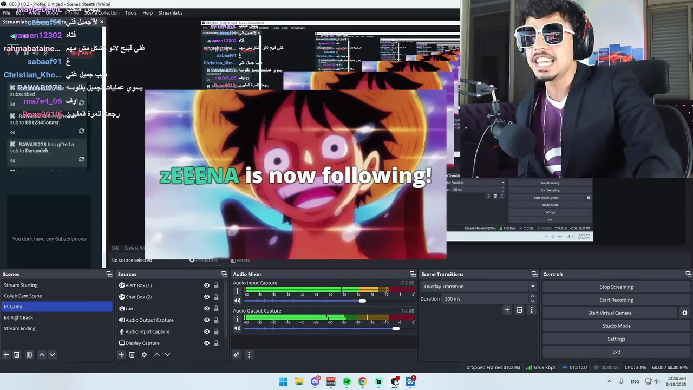
Task: Open the File menu
Action: point(6,12)
